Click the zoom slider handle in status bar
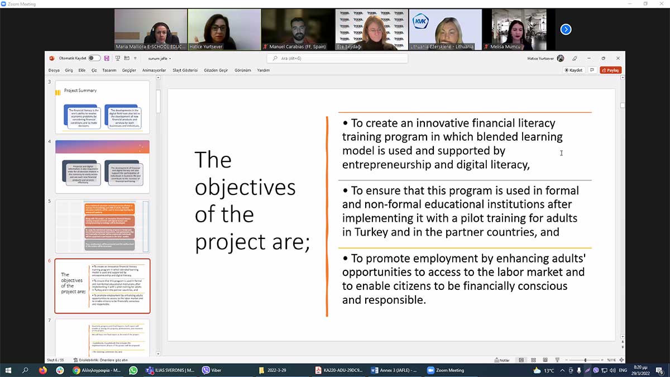Viewport: 670px width, 377px height. [x=585, y=360]
